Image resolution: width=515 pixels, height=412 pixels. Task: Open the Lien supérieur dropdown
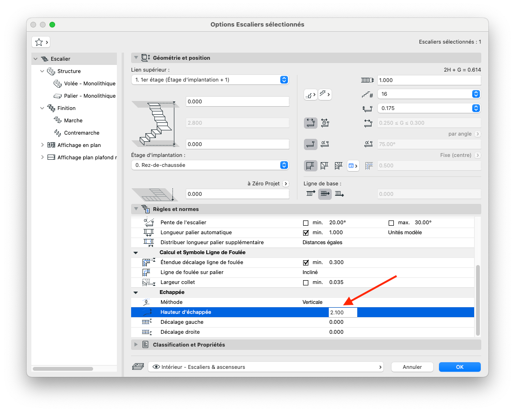click(x=210, y=80)
